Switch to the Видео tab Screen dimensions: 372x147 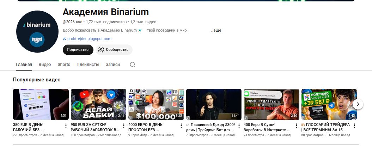tap(45, 65)
